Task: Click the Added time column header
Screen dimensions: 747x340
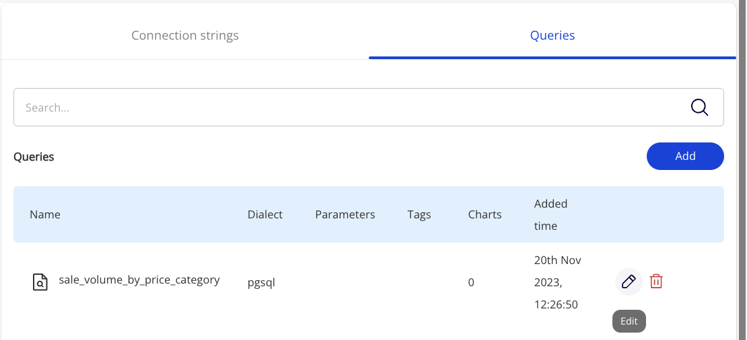Action: tap(550, 214)
